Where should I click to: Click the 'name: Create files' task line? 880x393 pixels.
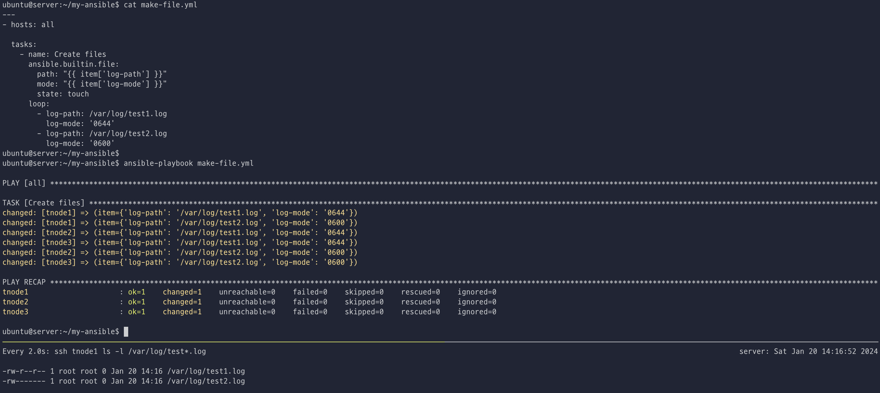[67, 54]
